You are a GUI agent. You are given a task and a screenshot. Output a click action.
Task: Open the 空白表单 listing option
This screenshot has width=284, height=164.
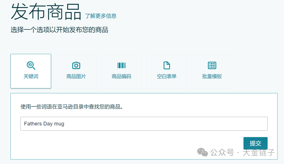click(166, 71)
